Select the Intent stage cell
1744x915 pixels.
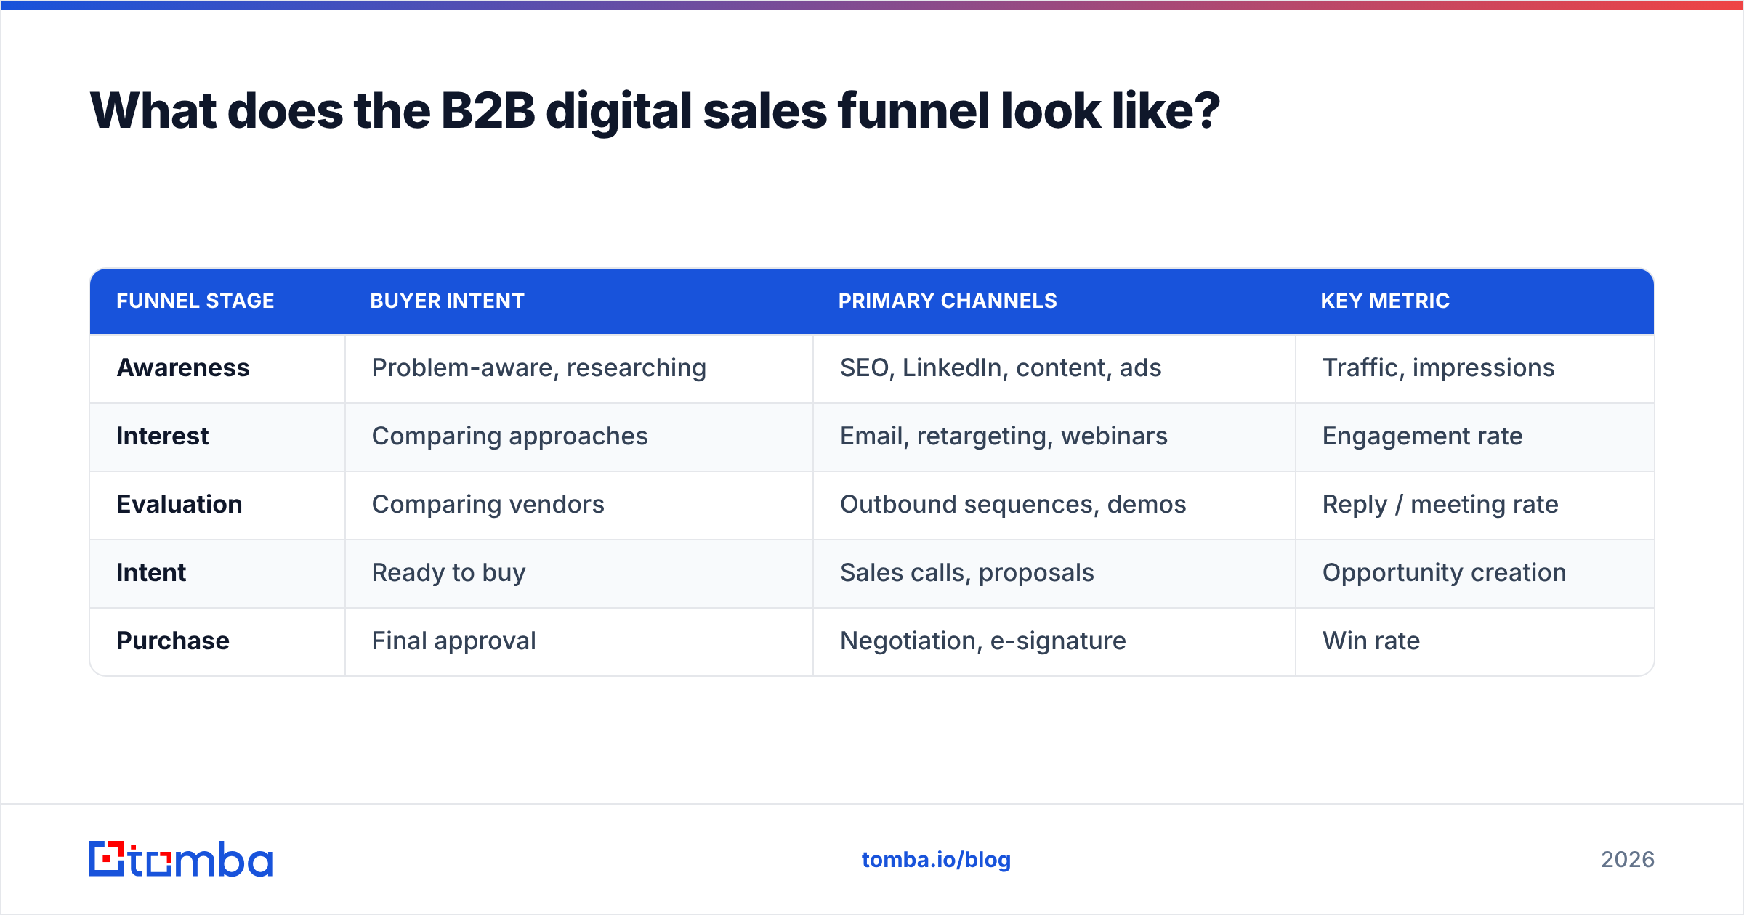(217, 573)
